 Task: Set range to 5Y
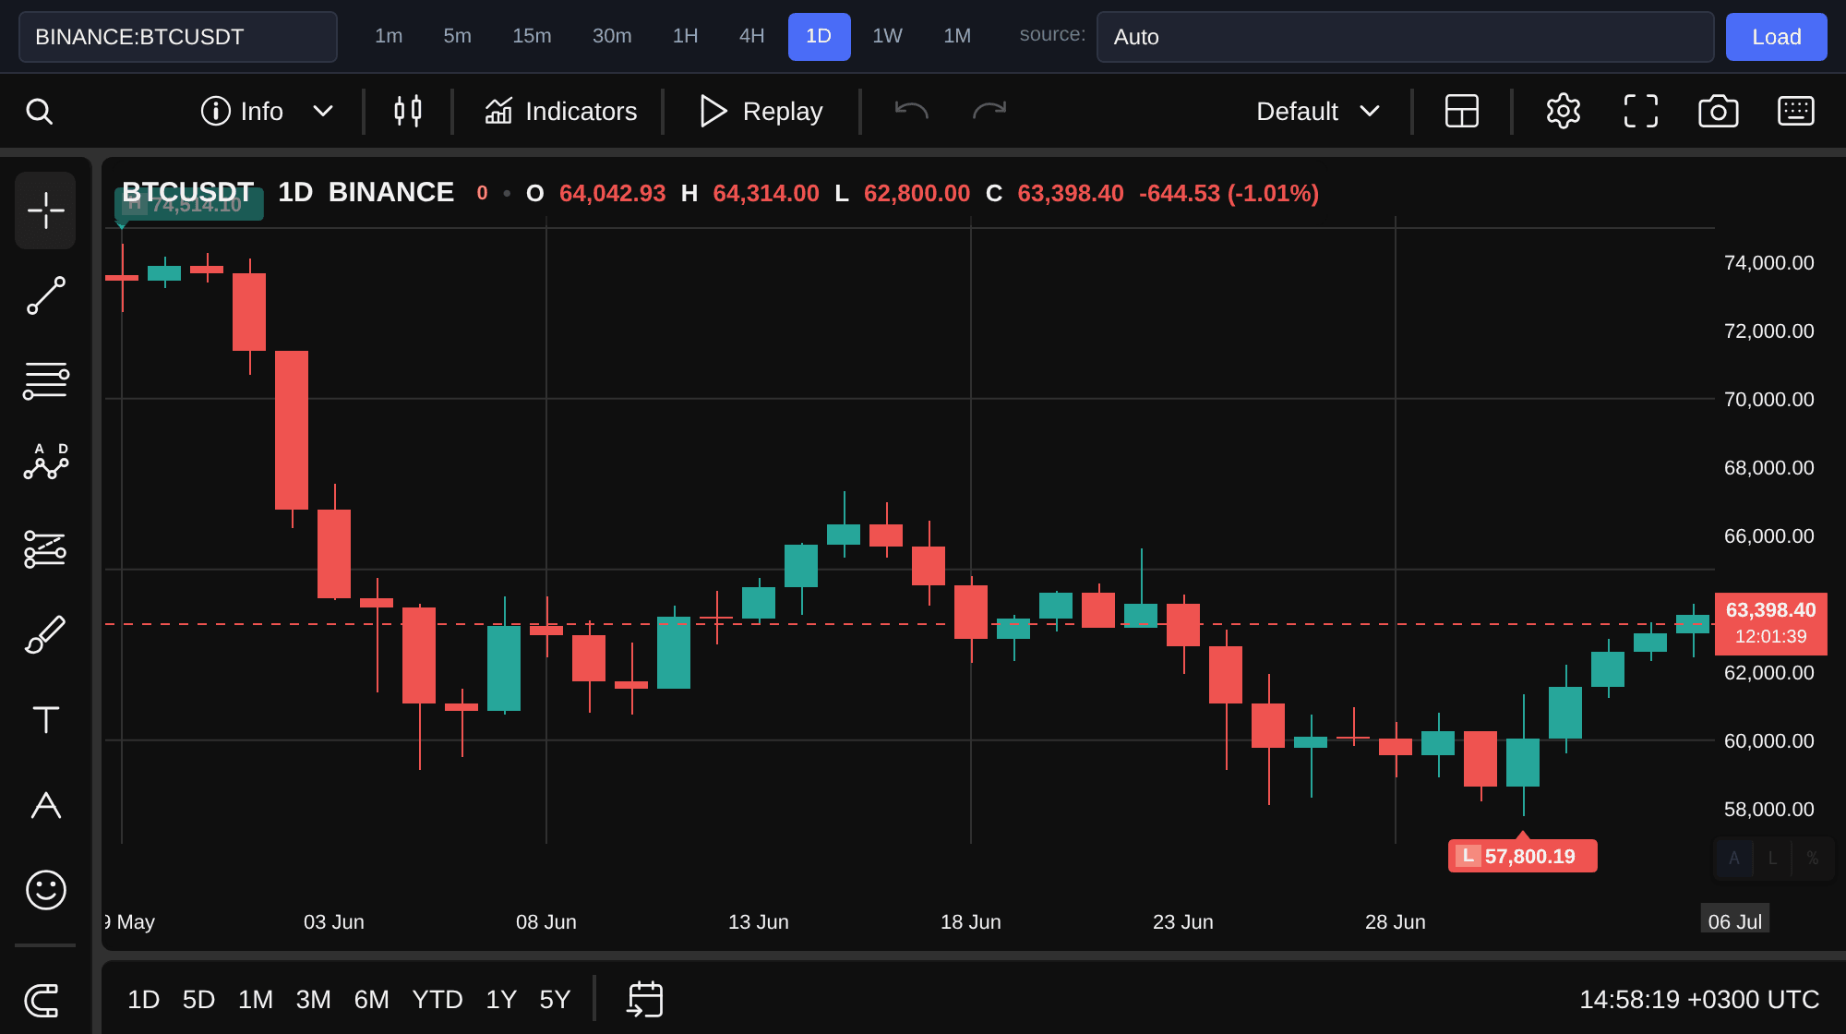[x=555, y=1000]
